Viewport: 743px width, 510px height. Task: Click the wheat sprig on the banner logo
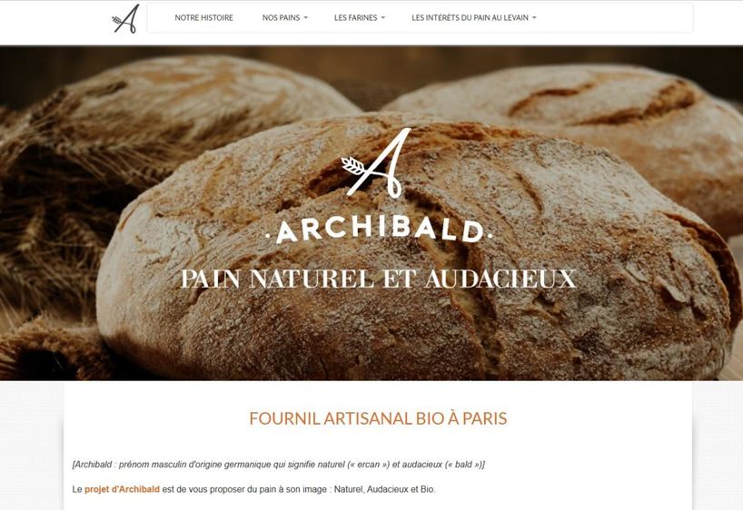(353, 165)
